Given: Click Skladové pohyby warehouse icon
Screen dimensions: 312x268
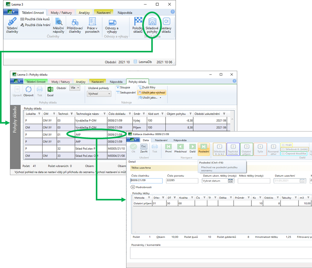Looking at the screenshot, I should tap(152, 22).
